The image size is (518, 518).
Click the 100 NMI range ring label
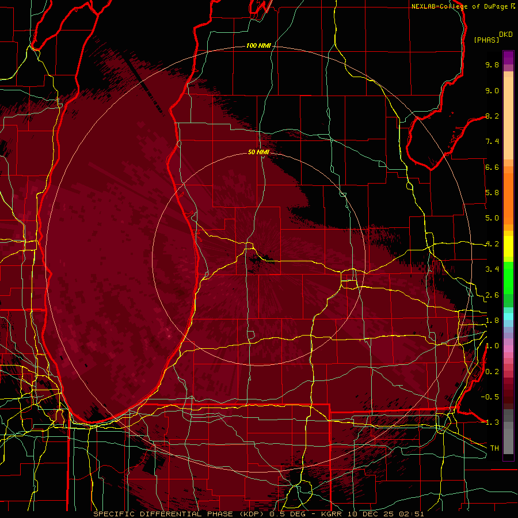(x=258, y=45)
